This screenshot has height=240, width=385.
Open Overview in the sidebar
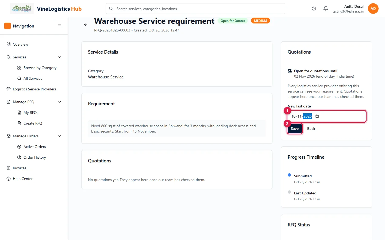coord(34,44)
